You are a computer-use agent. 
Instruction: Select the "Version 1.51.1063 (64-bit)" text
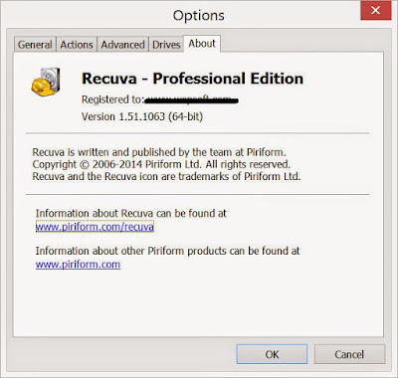[142, 116]
